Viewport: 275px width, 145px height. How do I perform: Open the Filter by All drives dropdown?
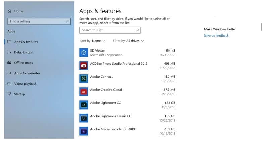coord(128,41)
